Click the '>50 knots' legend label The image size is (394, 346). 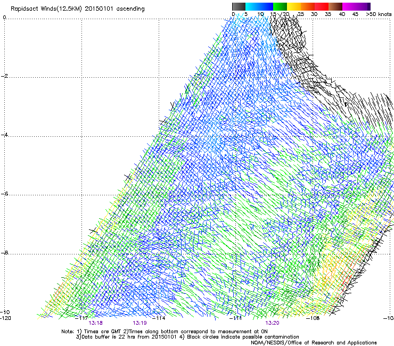coord(379,14)
